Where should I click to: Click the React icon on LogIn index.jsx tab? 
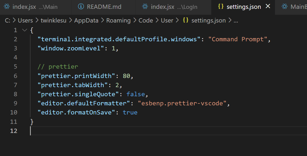(145, 7)
